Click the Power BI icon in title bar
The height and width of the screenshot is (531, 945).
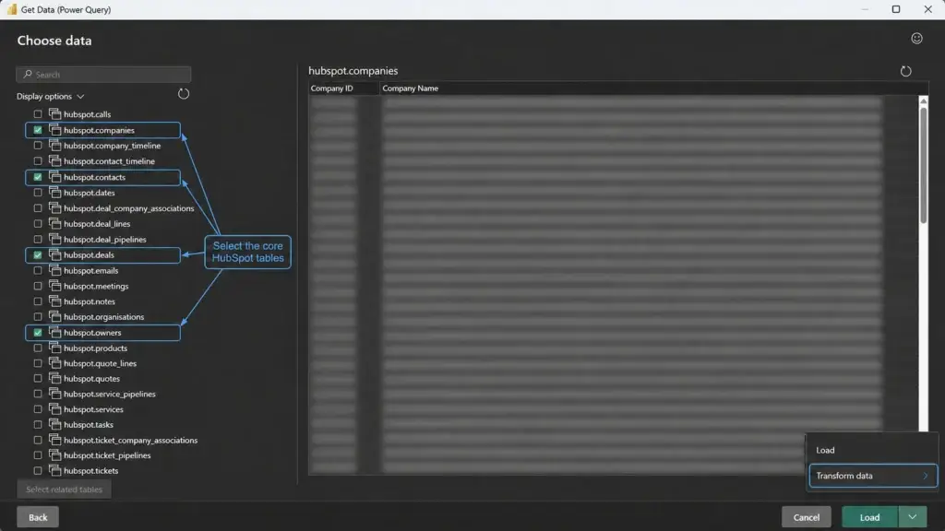[x=11, y=9]
